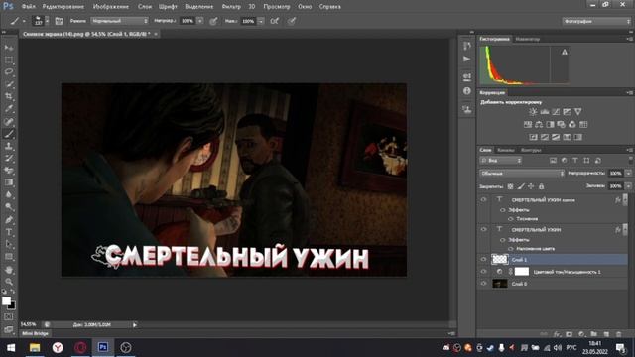
Task: Open the Фотография workspace dropdown
Action: click(x=596, y=21)
